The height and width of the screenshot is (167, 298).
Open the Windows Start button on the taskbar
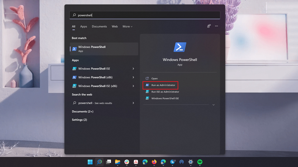tap(90, 162)
